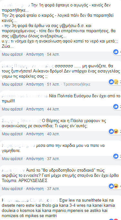Open reactions on the 51 λεπ. comment
Screen dimensions: 121x220
(115, 82)
